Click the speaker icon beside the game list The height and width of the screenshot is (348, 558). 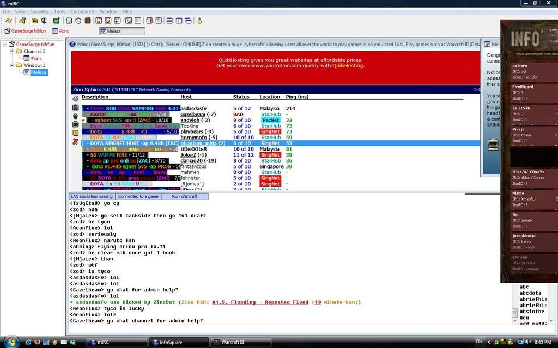pyautogui.click(x=75, y=98)
